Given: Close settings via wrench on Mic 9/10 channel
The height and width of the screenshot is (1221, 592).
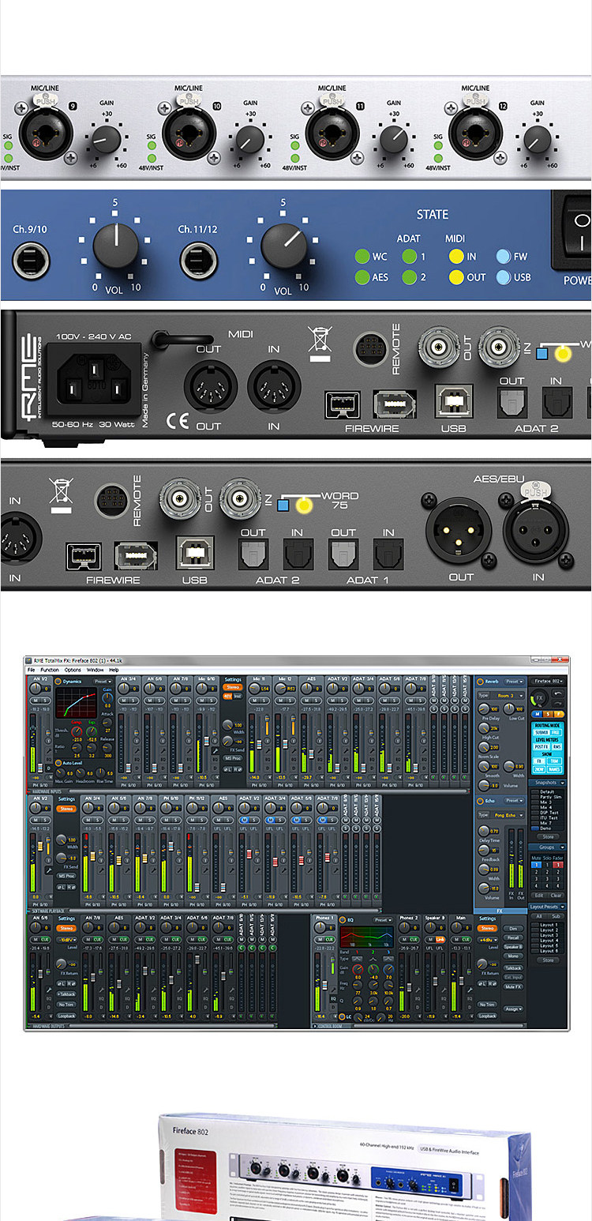Looking at the screenshot, I should 215,750.
